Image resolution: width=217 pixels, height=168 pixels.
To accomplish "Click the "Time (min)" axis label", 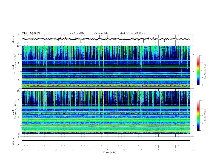I will coord(110,152).
